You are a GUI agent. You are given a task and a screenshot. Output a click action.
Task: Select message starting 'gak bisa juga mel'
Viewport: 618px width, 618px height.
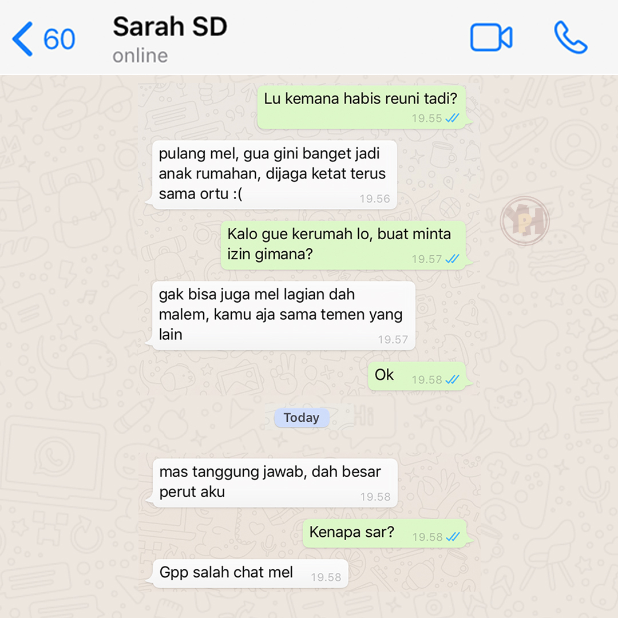283,316
